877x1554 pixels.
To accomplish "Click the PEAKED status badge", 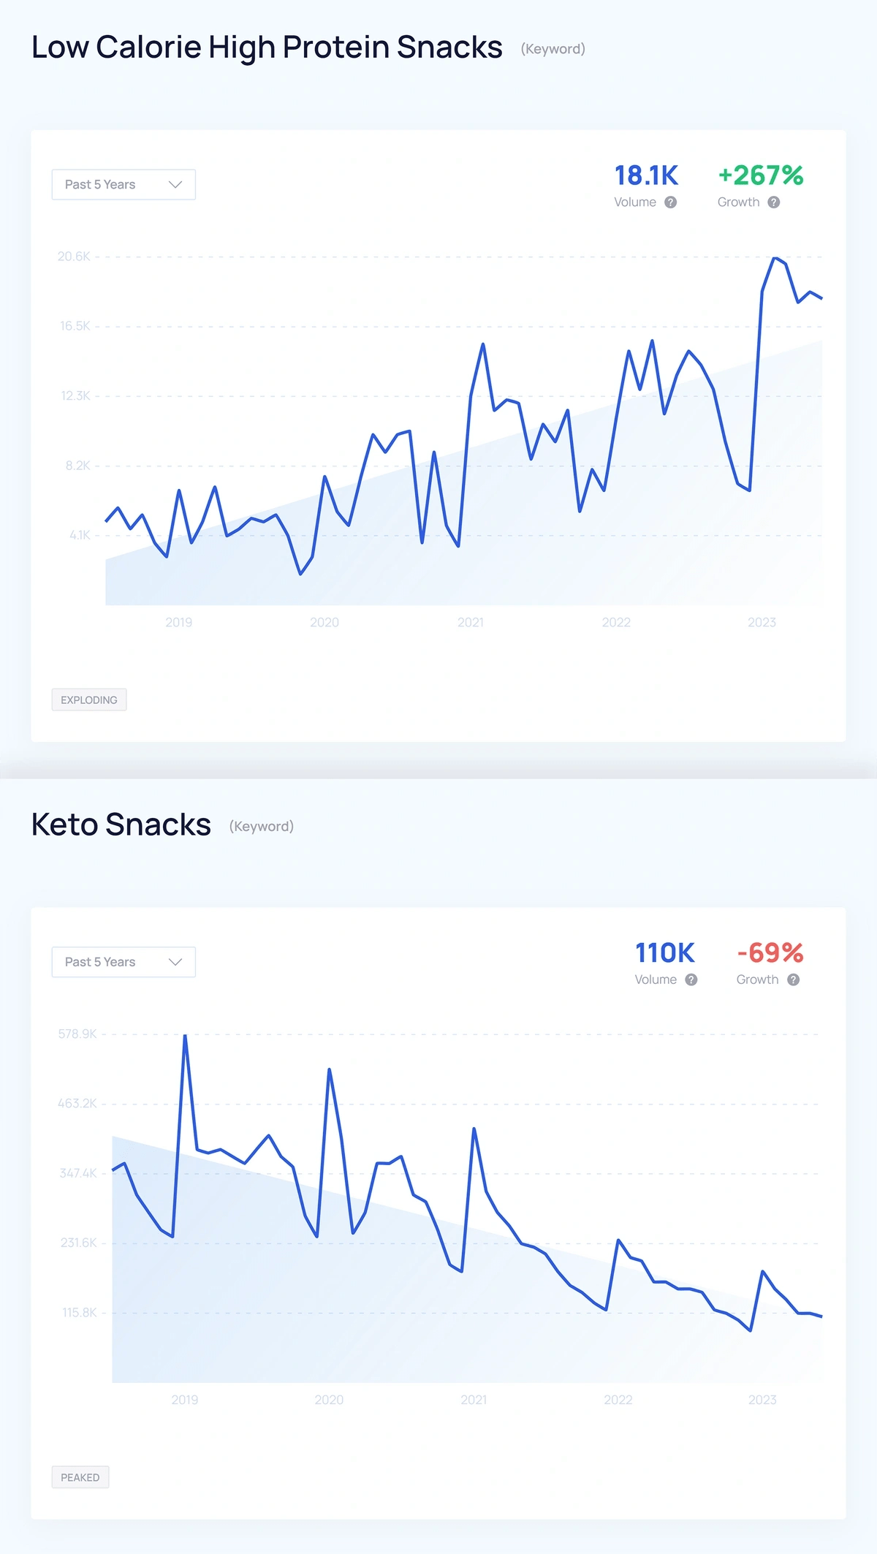I will coord(80,1477).
